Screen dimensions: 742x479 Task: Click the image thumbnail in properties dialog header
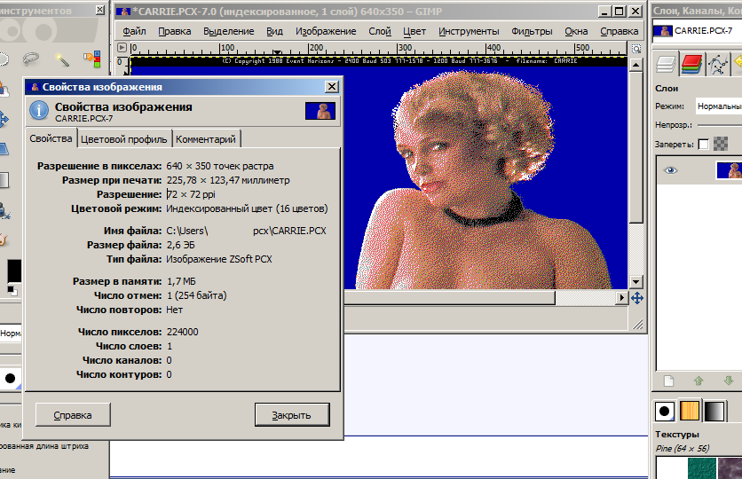tap(320, 111)
